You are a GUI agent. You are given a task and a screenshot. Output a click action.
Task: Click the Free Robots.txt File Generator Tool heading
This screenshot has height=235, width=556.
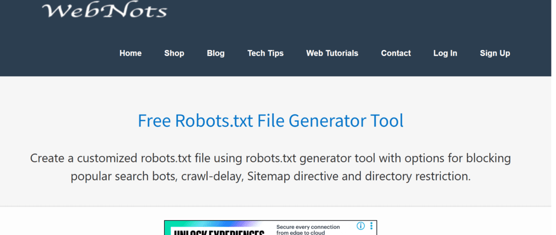coord(270,121)
